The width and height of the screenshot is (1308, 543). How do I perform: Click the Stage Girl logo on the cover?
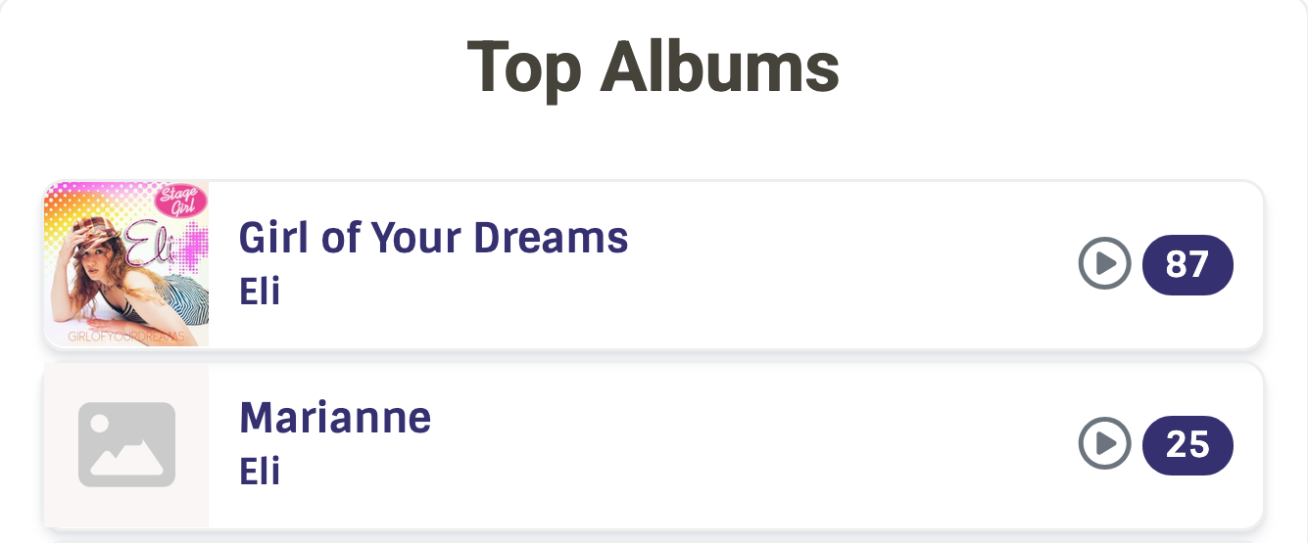click(181, 203)
